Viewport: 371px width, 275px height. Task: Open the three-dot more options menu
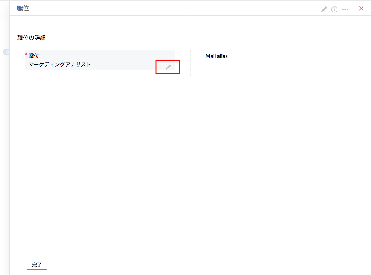click(345, 9)
